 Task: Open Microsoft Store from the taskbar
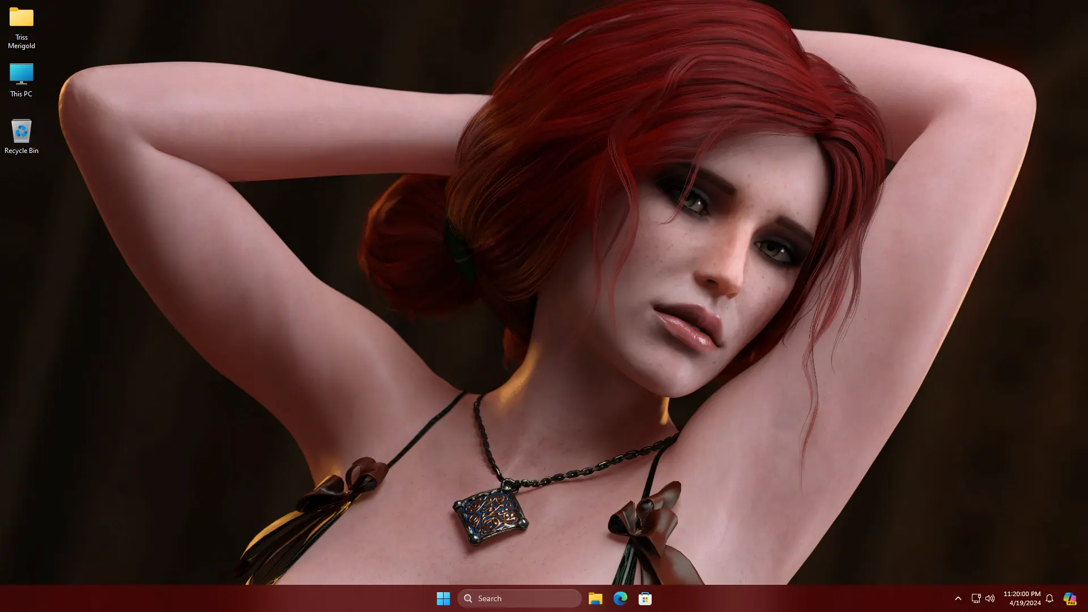tap(645, 598)
